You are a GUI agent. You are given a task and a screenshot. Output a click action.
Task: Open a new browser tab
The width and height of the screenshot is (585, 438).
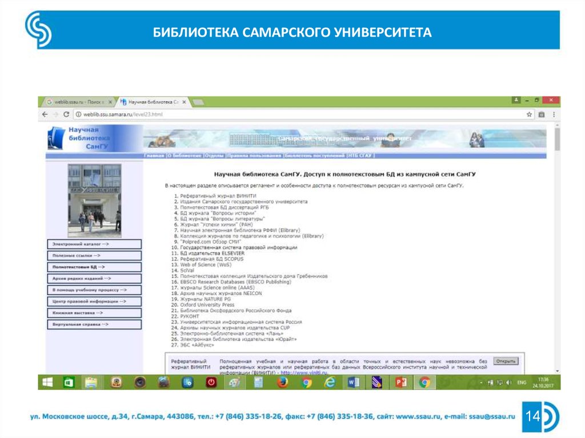[198, 102]
